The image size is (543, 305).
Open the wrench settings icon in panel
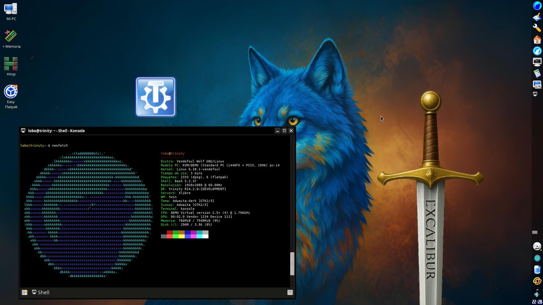pyautogui.click(x=537, y=28)
